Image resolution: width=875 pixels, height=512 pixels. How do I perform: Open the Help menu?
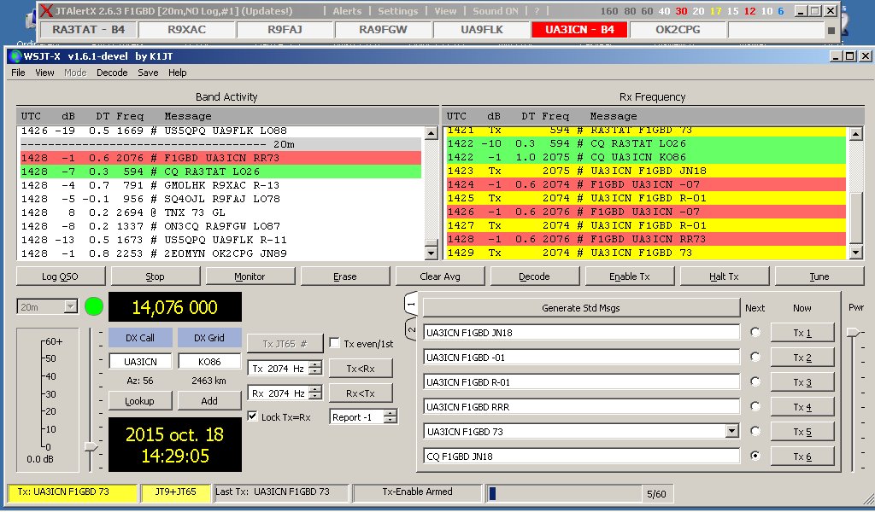(178, 73)
